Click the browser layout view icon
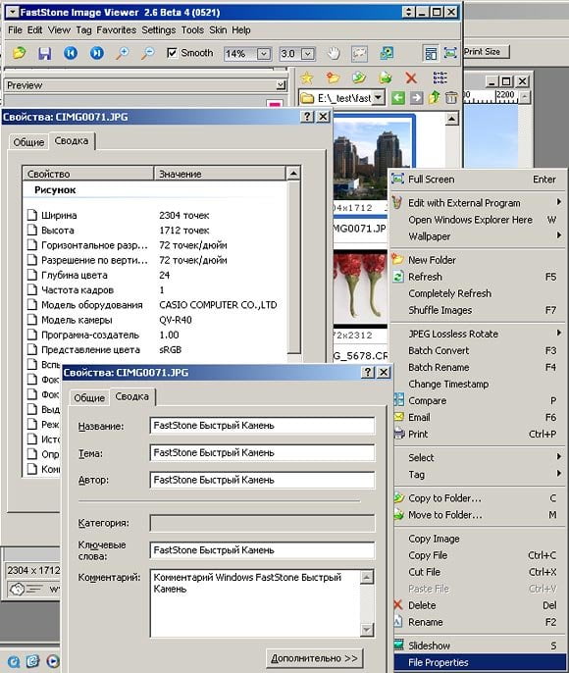Image resolution: width=569 pixels, height=673 pixels. click(x=431, y=53)
